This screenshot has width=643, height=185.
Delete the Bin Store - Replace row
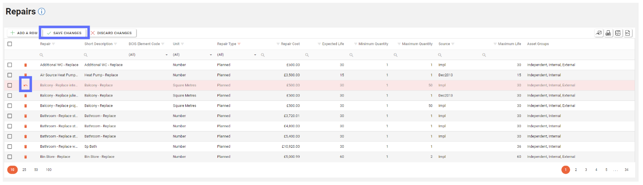tap(25, 157)
